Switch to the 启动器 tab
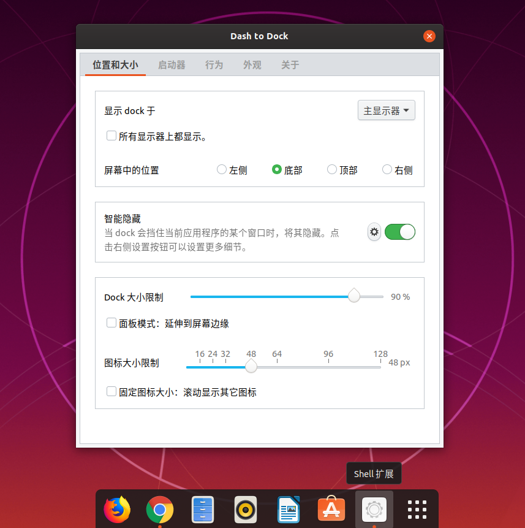The image size is (525, 528). coord(172,64)
